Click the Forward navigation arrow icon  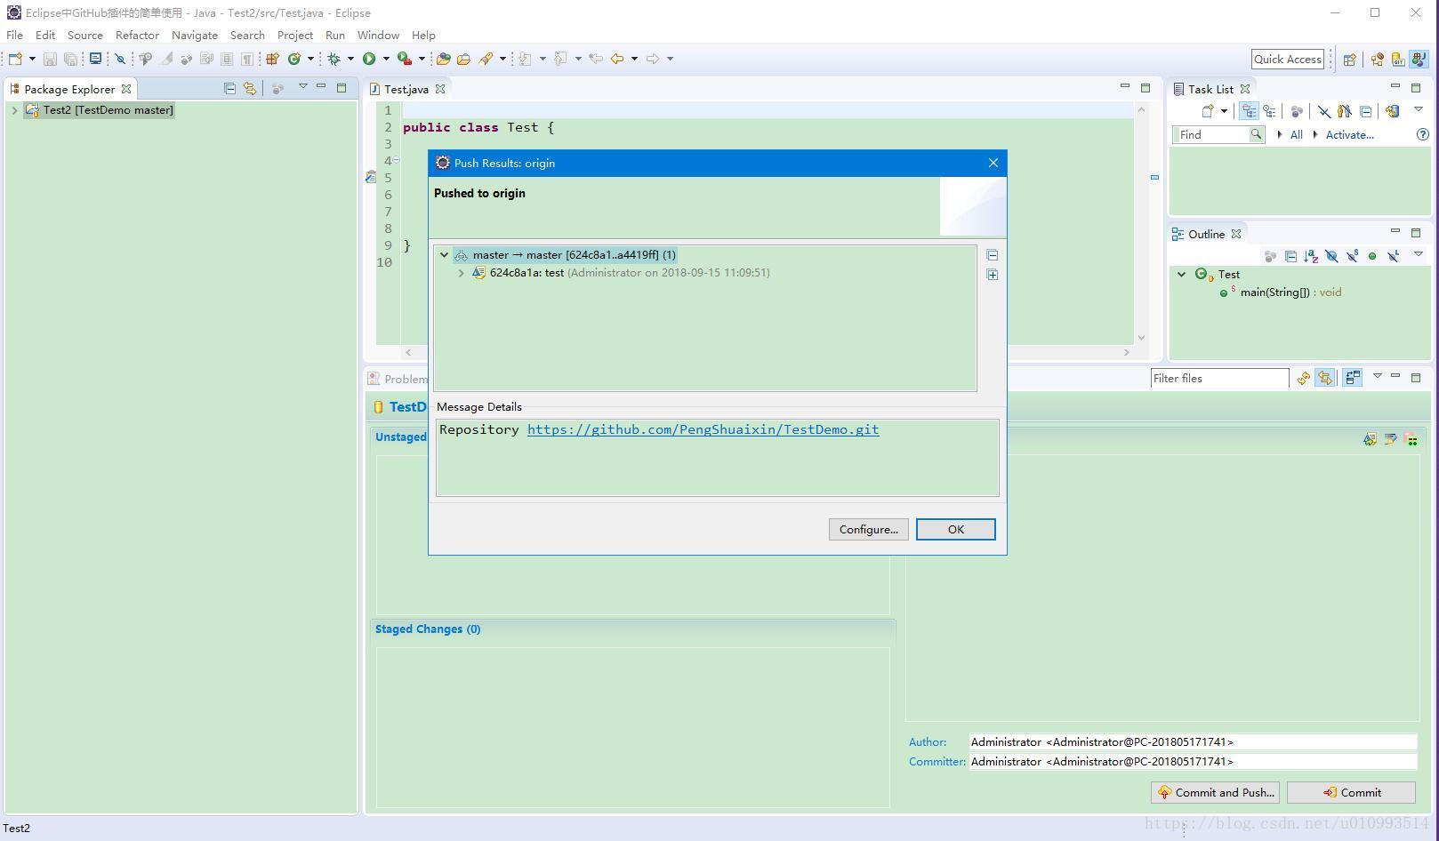coord(653,59)
